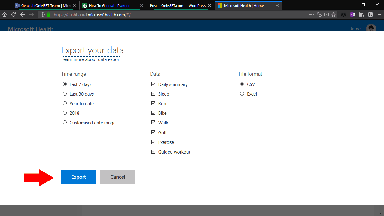The height and width of the screenshot is (216, 384).
Task: Toggle the Exercise checkbox
Action: click(x=154, y=142)
